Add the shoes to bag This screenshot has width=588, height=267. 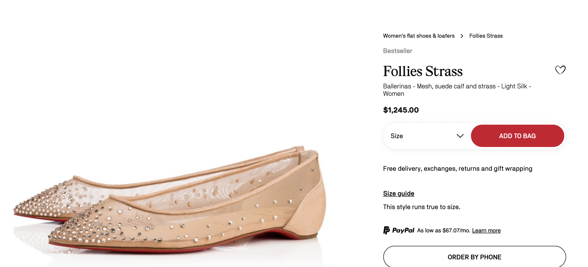[517, 136]
